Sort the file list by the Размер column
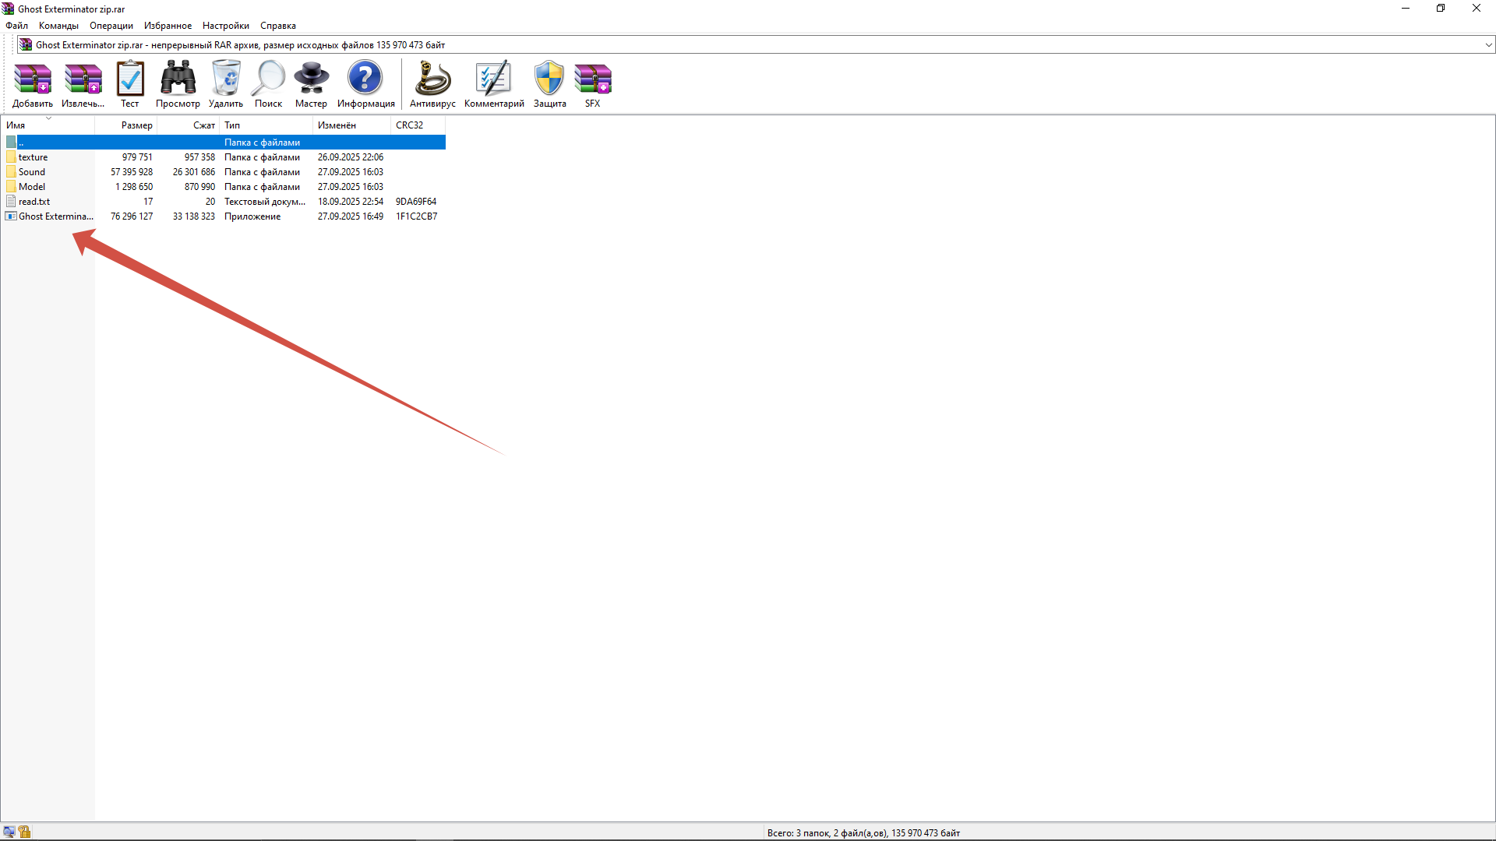The image size is (1496, 841). tap(136, 125)
